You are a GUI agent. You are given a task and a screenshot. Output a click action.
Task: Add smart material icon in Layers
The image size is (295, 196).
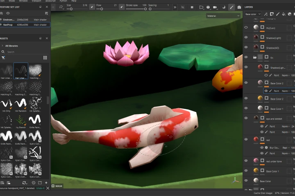tap(290, 14)
